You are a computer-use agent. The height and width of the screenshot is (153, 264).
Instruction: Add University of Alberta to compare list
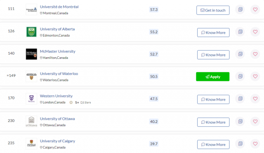pyautogui.click(x=240, y=32)
